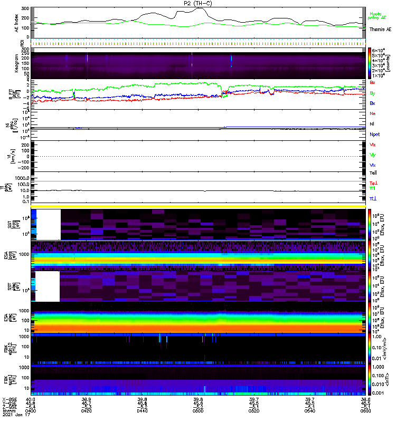
Task: Click the [counts] color bar unit label
Action: (x=388, y=63)
